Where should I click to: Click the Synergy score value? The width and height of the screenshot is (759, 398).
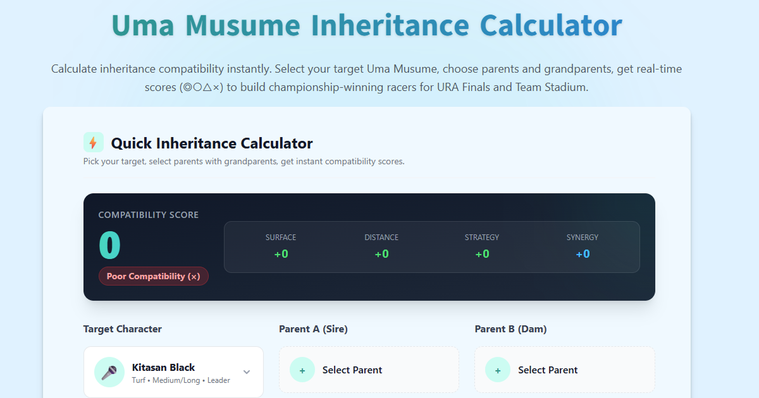click(583, 254)
